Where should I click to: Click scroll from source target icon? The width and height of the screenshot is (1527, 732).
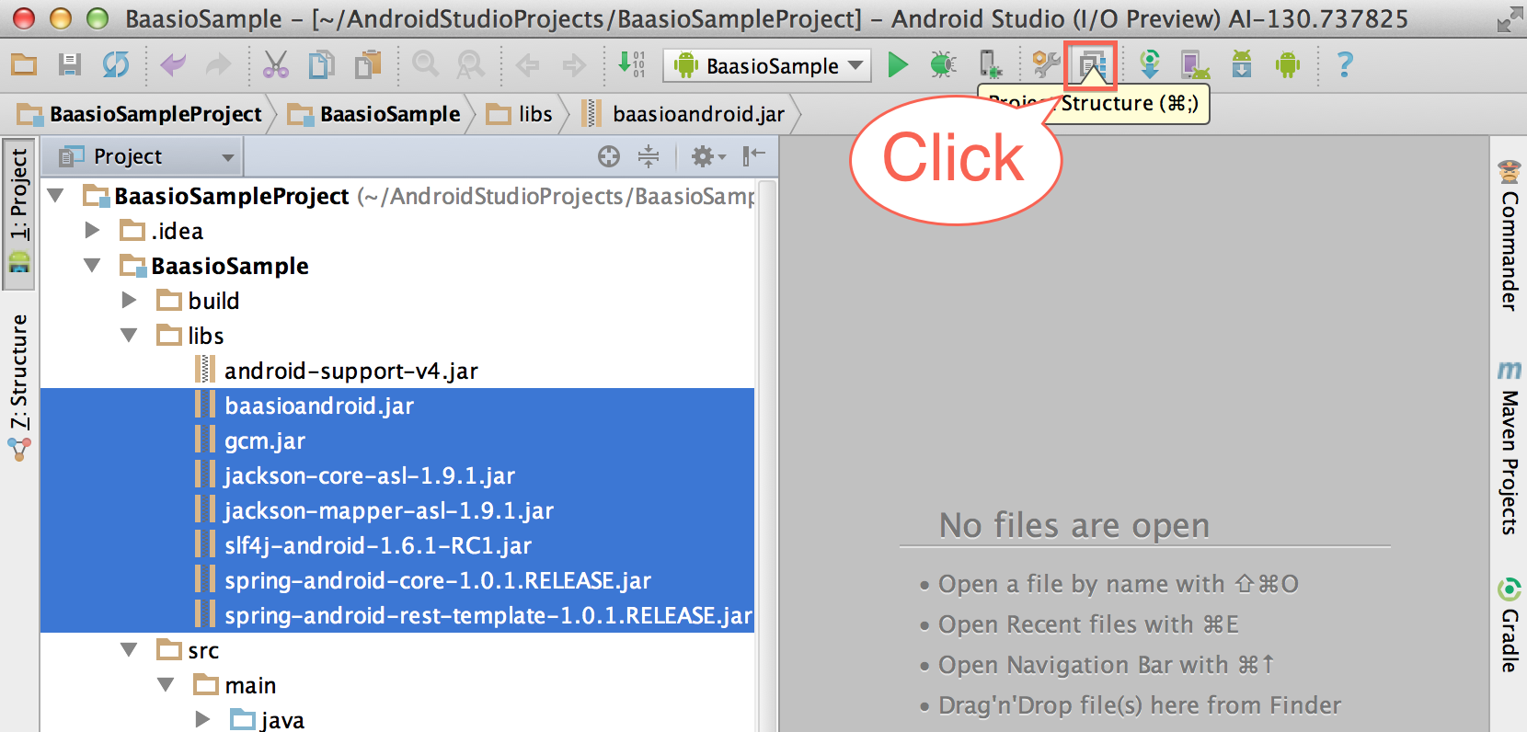click(x=609, y=156)
